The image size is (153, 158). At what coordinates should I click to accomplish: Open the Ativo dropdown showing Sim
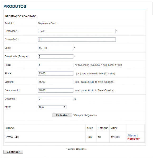(52, 107)
